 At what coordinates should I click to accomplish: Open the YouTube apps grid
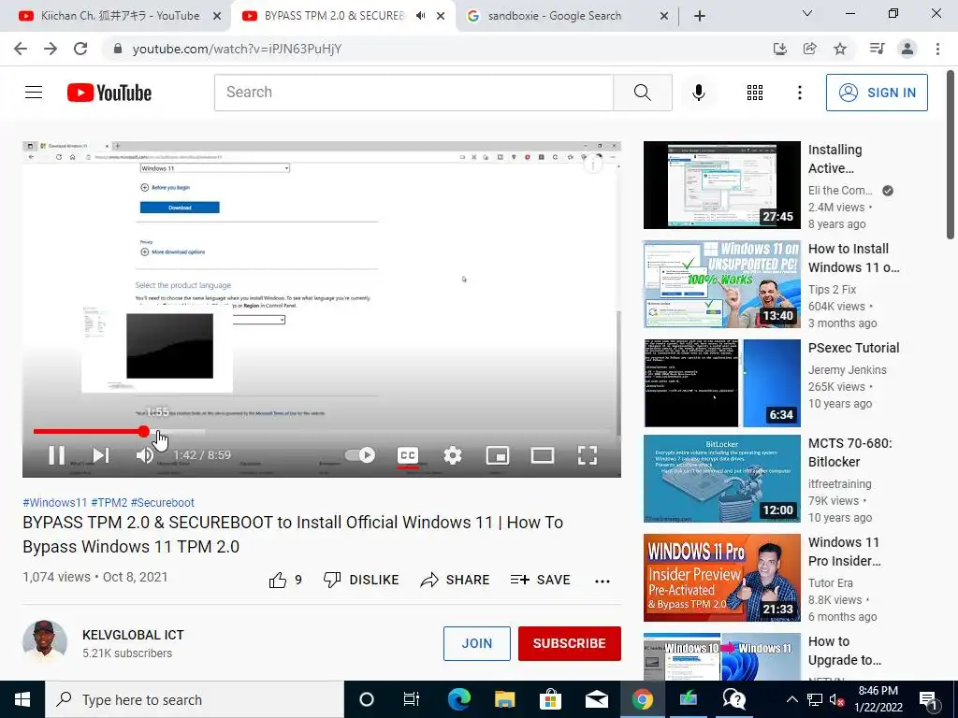(x=755, y=93)
